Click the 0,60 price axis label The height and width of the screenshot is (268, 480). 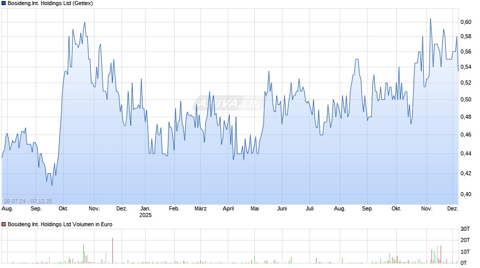pyautogui.click(x=466, y=22)
